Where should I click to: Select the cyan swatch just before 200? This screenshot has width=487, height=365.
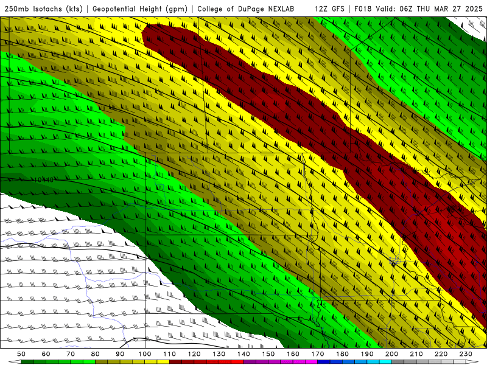(385, 361)
